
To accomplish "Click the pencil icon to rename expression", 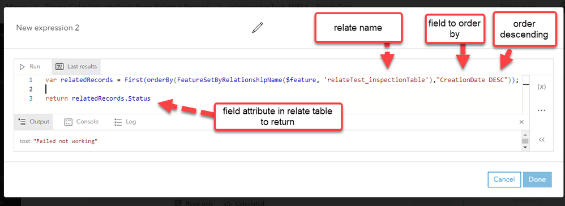I will coord(257,28).
